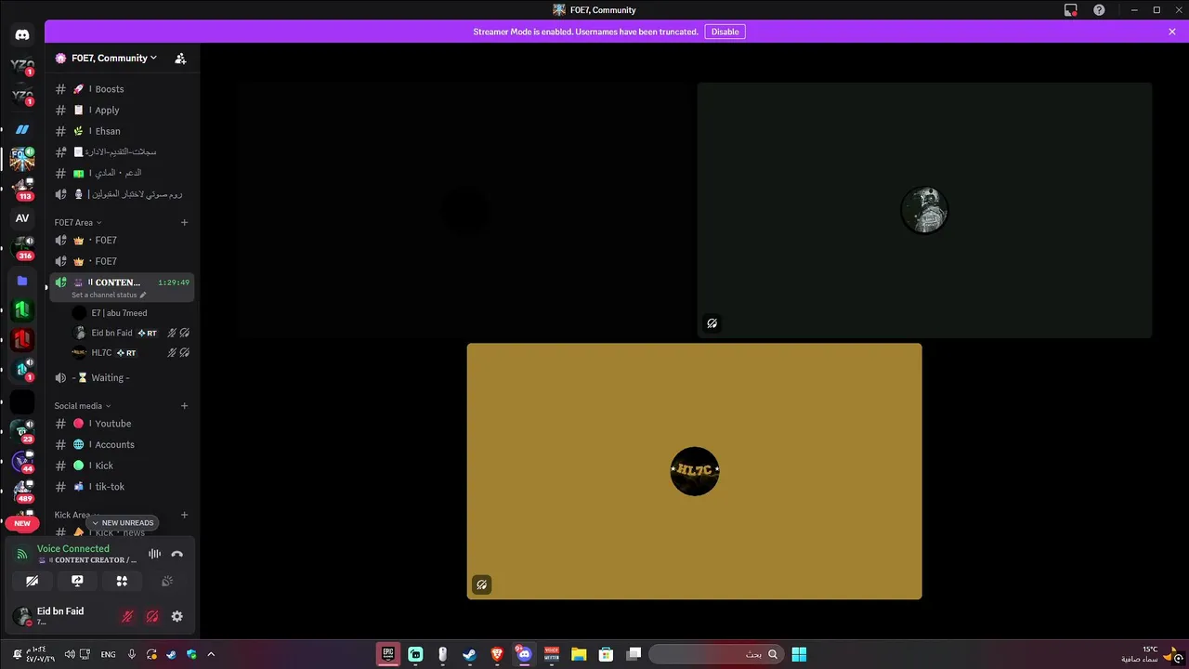Screen dimensions: 1189x669
Task: Open Help question mark icon
Action: click(1099, 10)
